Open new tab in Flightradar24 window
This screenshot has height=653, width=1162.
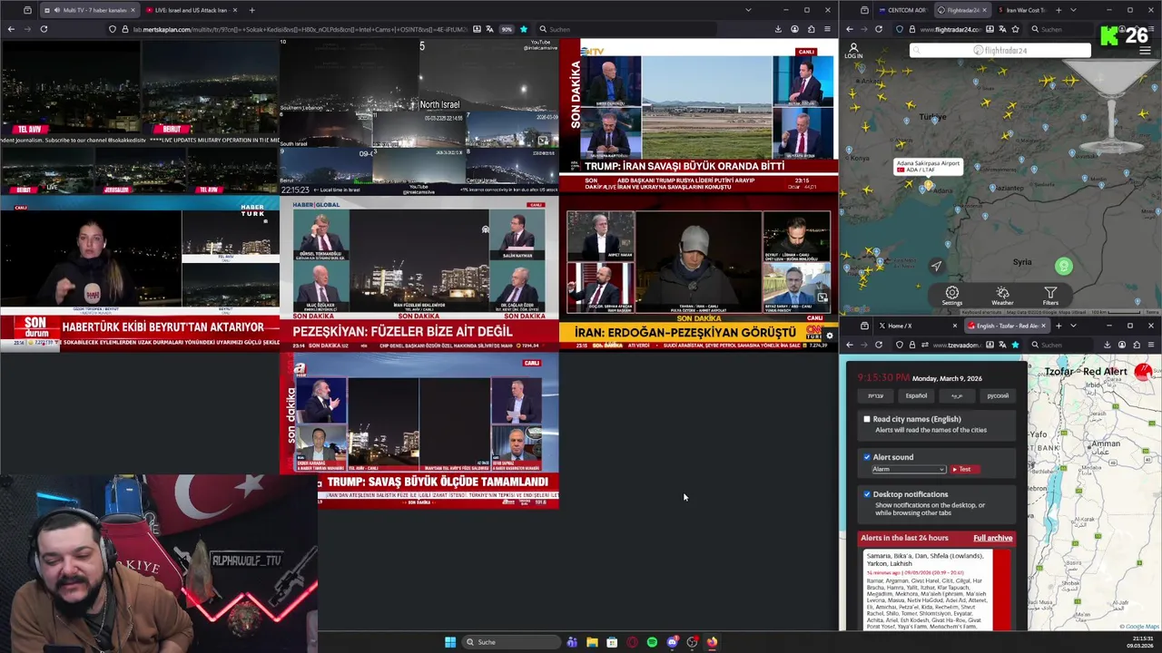pyautogui.click(x=1059, y=10)
